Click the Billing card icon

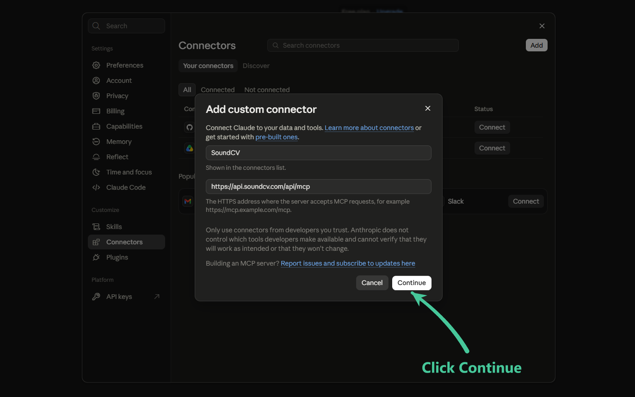click(x=96, y=111)
